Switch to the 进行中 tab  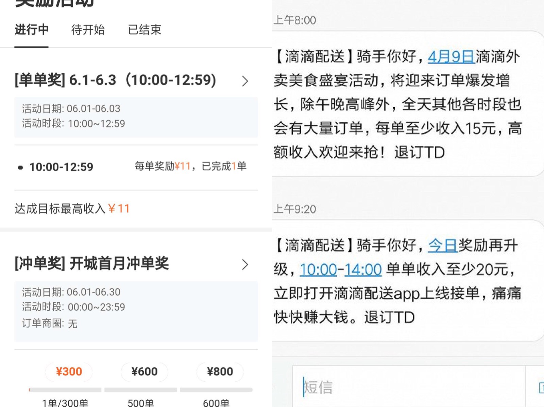tap(32, 30)
